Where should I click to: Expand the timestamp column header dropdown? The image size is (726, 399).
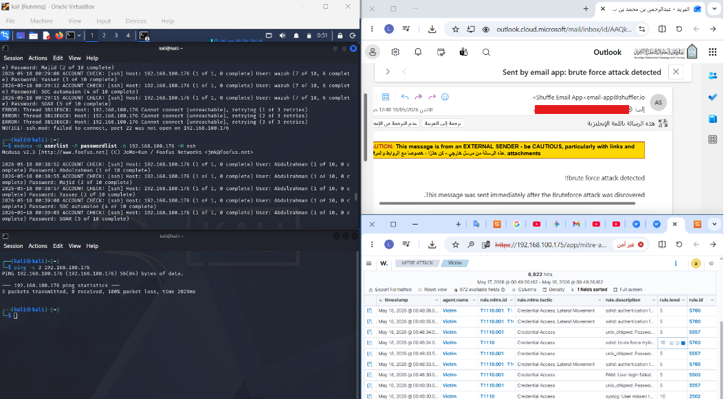436,300
